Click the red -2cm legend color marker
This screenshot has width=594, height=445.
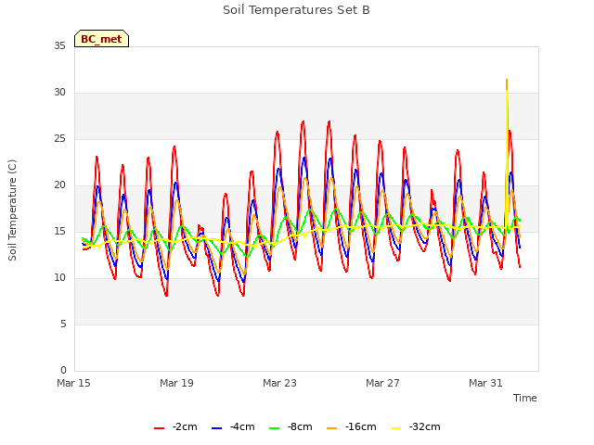(159, 428)
